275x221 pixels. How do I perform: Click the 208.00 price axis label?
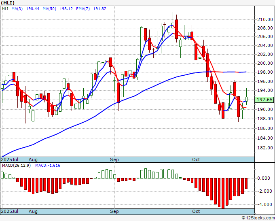[x=265, y=28]
